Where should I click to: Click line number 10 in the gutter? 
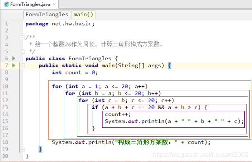coord(5,87)
